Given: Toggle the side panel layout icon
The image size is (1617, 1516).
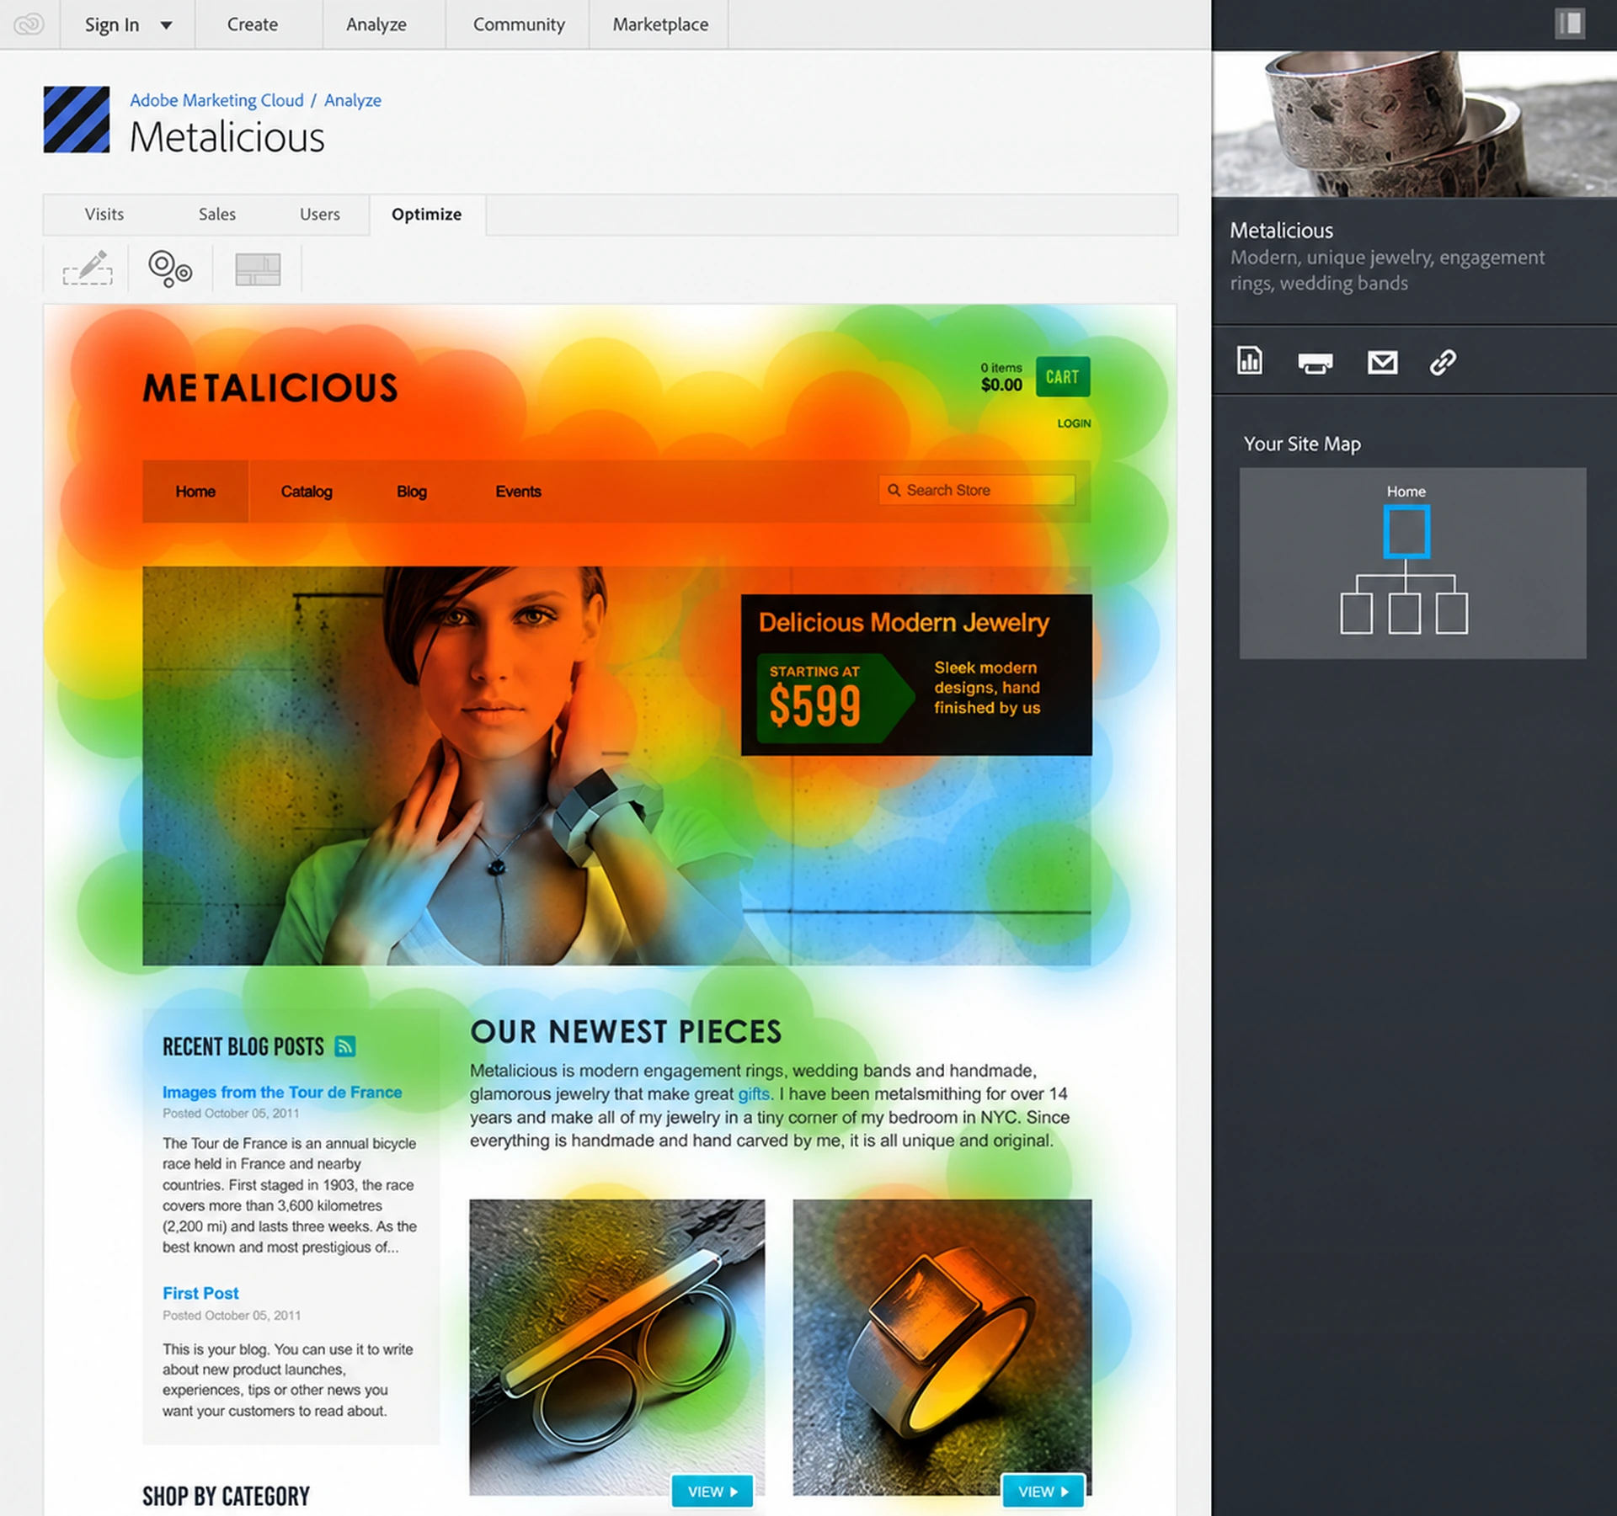Looking at the screenshot, I should 1570,24.
